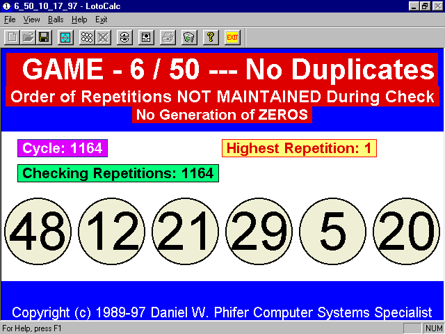The height and width of the screenshot is (334, 445).
Task: Click the single ball toolbar icon
Action: 124,37
